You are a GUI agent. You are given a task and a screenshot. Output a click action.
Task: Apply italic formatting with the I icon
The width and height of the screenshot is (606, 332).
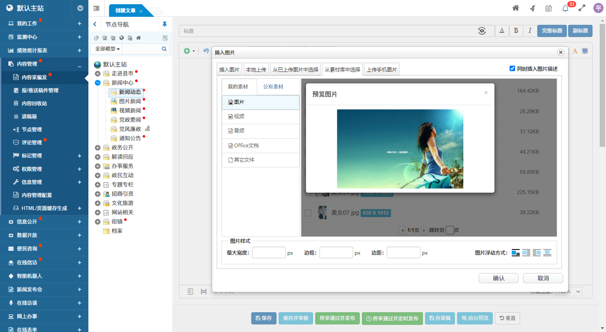click(x=530, y=30)
